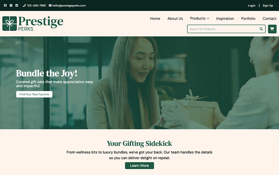Open the About Us page
The height and width of the screenshot is (175, 279).
pyautogui.click(x=175, y=18)
